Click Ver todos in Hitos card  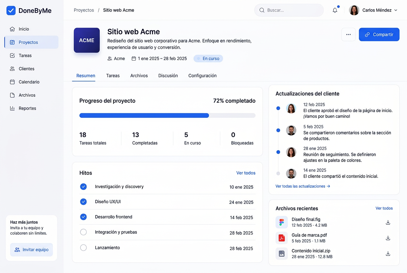tap(246, 173)
